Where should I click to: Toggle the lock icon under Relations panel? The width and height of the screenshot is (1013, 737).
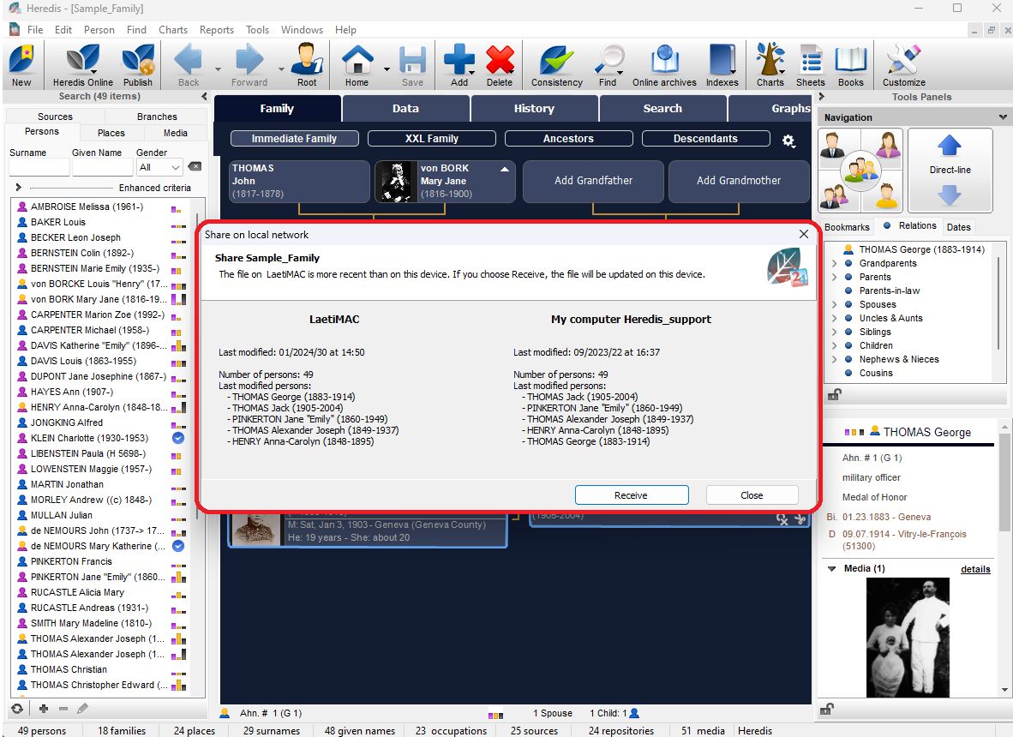(833, 394)
